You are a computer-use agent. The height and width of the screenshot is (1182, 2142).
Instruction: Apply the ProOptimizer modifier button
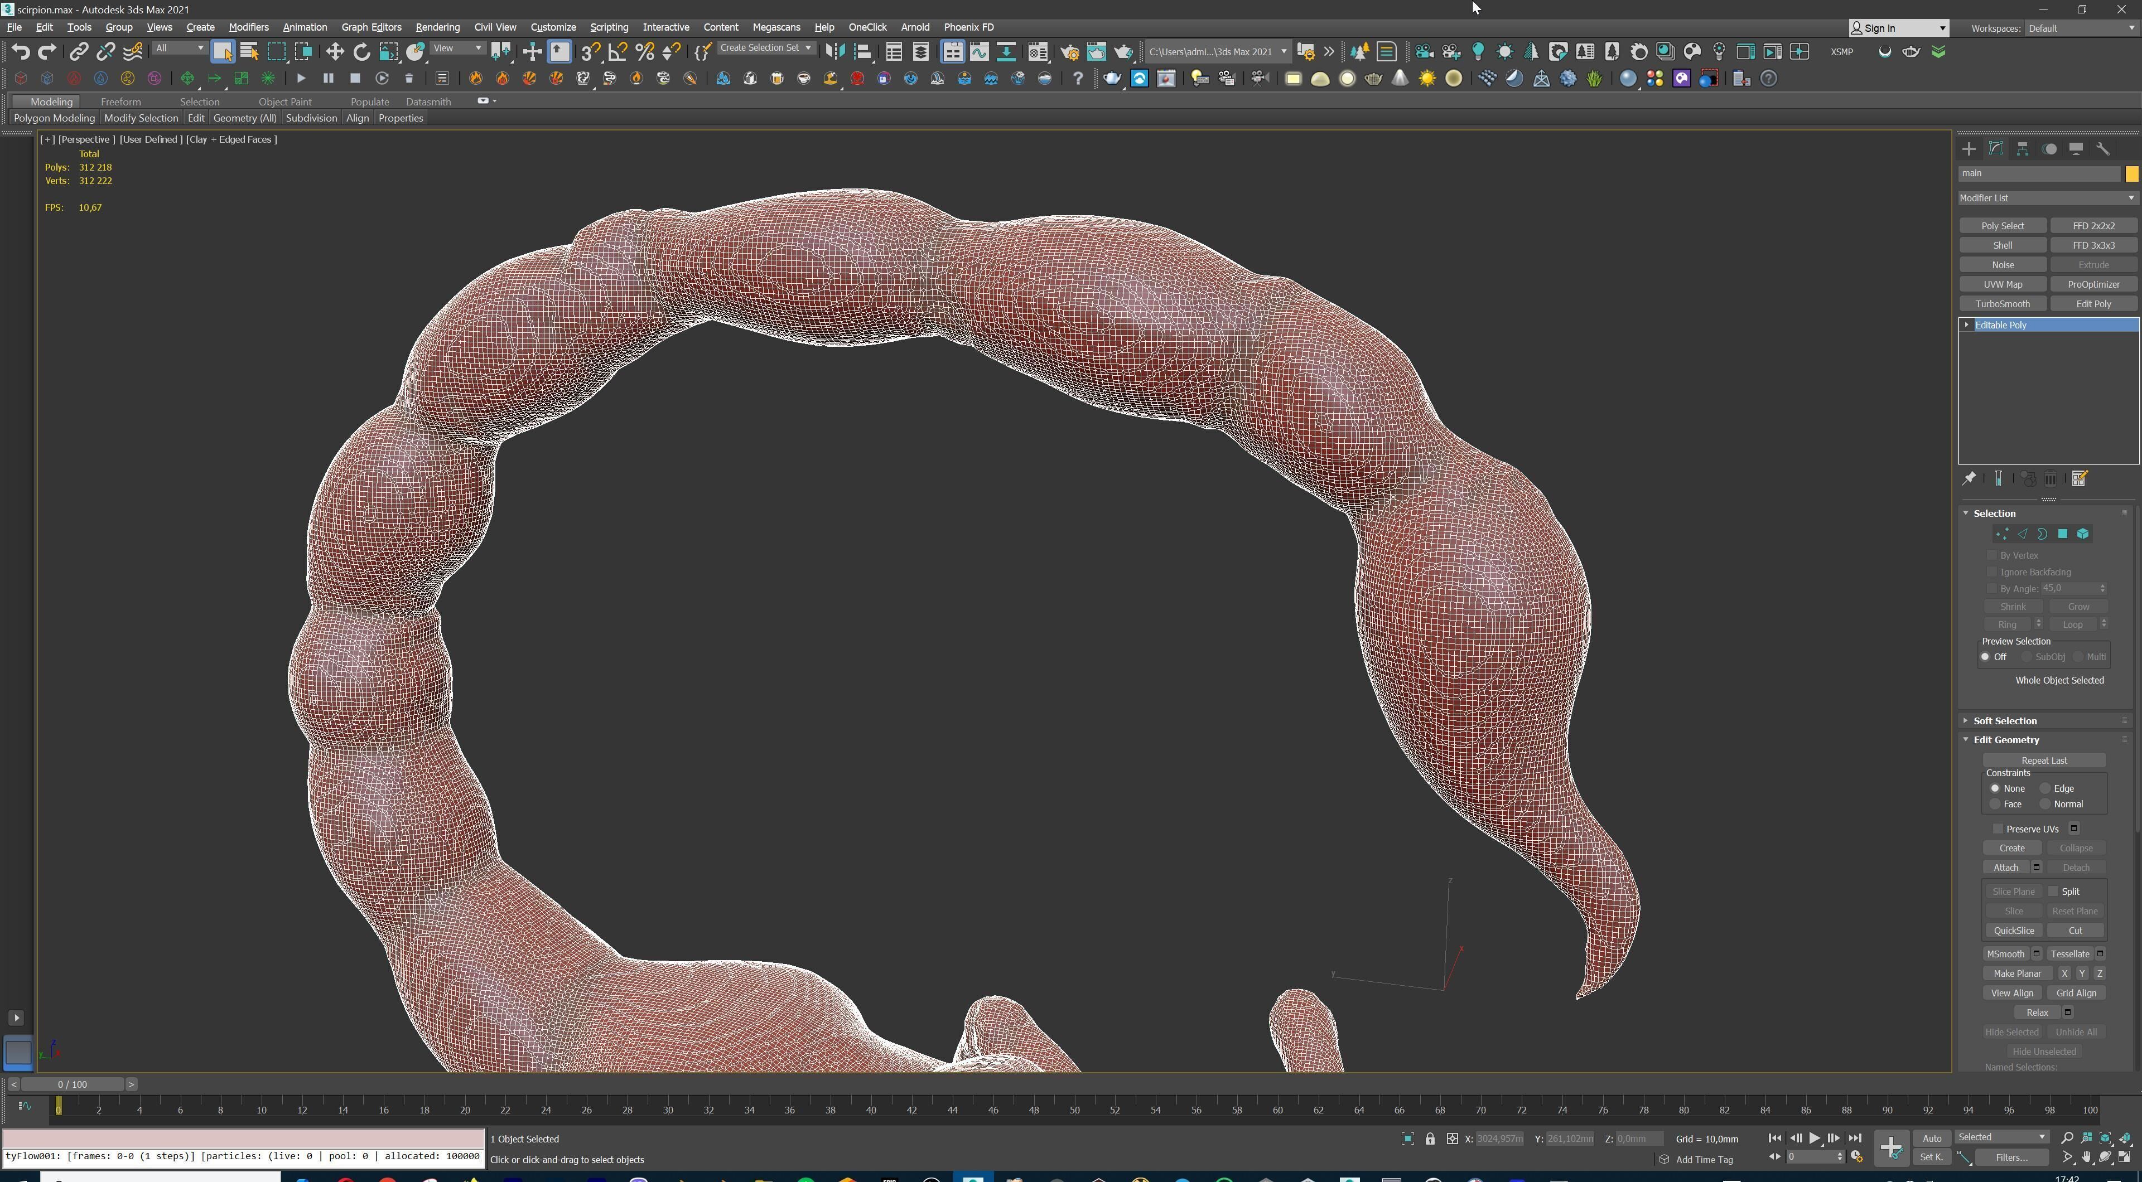tap(2093, 284)
